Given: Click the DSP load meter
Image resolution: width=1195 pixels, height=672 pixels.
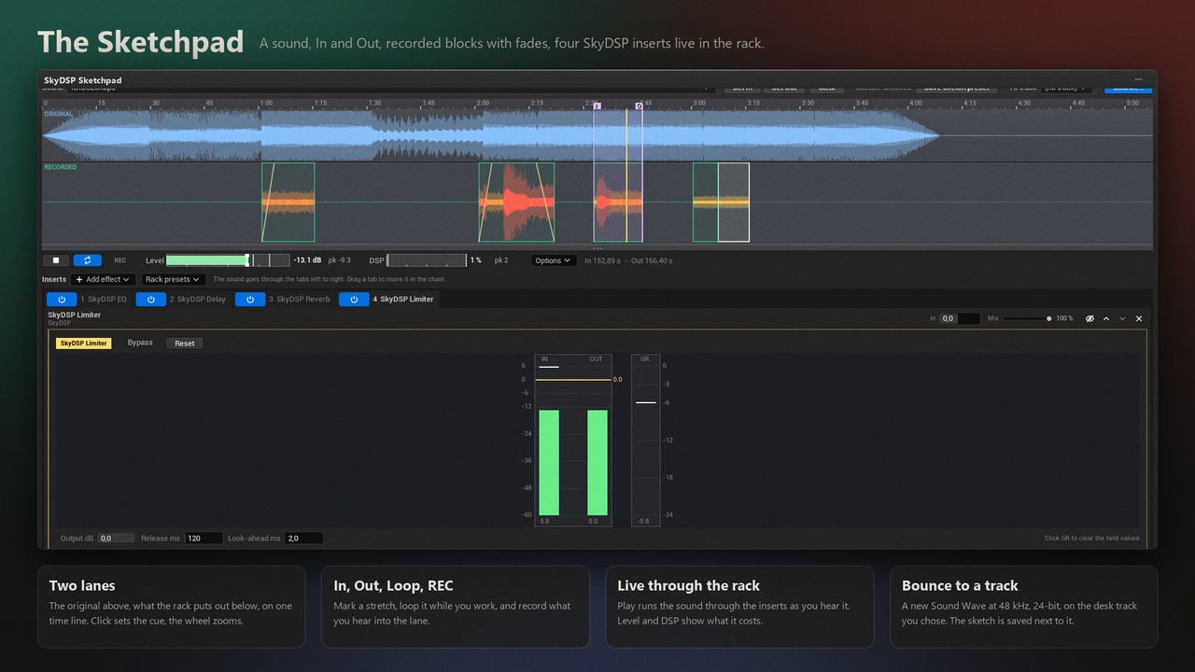Looking at the screenshot, I should [427, 260].
